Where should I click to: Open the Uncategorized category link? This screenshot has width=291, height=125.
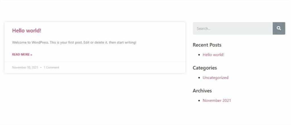(215, 77)
